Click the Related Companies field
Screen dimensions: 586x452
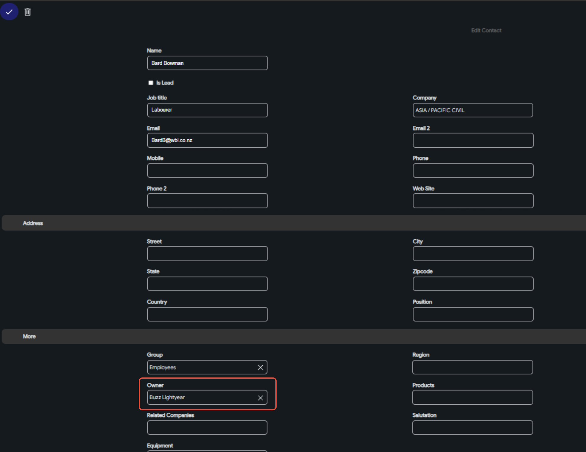pos(207,428)
